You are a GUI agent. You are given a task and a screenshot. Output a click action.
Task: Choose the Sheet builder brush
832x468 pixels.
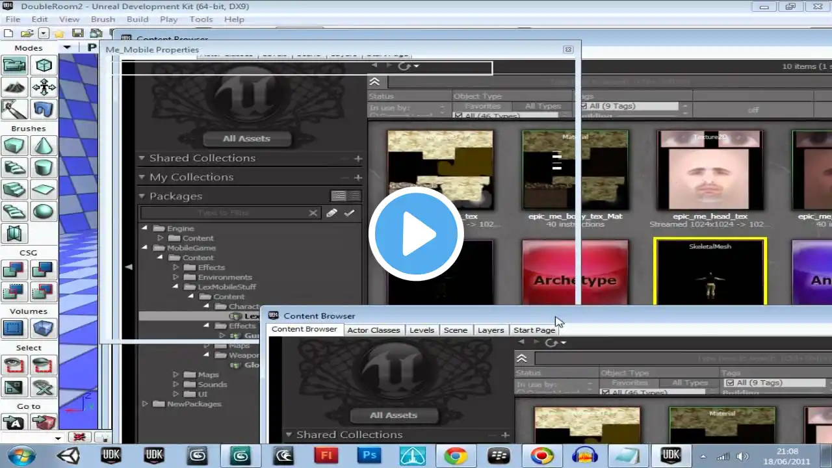point(44,190)
